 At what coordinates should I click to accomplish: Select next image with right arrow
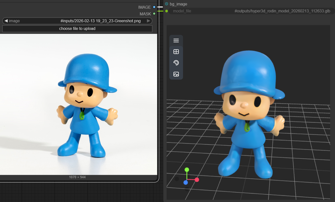148,21
